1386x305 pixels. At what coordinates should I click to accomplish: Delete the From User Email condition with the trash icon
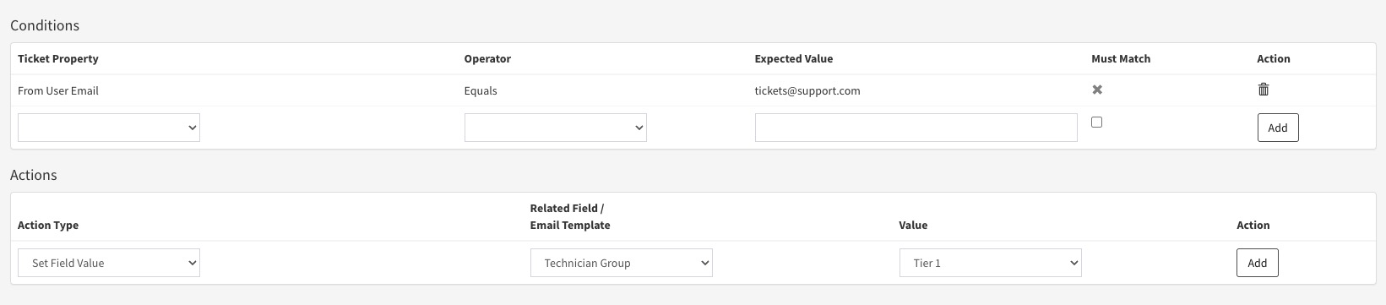1264,90
